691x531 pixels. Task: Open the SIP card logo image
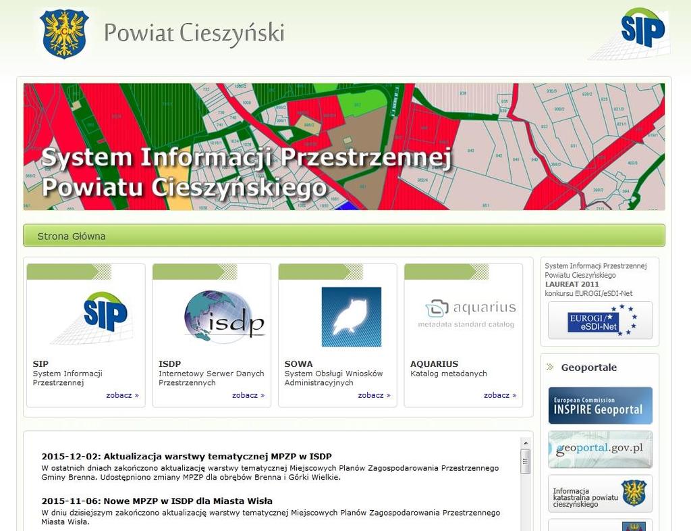[x=91, y=317]
